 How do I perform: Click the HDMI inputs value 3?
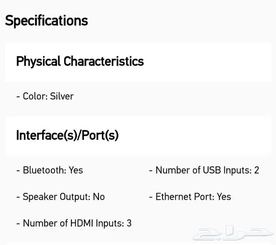pos(129,223)
